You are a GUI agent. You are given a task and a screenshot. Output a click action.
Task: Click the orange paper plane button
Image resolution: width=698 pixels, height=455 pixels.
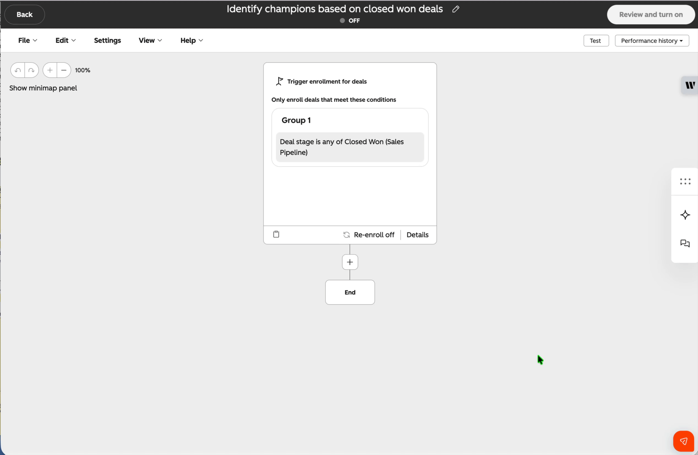point(684,441)
